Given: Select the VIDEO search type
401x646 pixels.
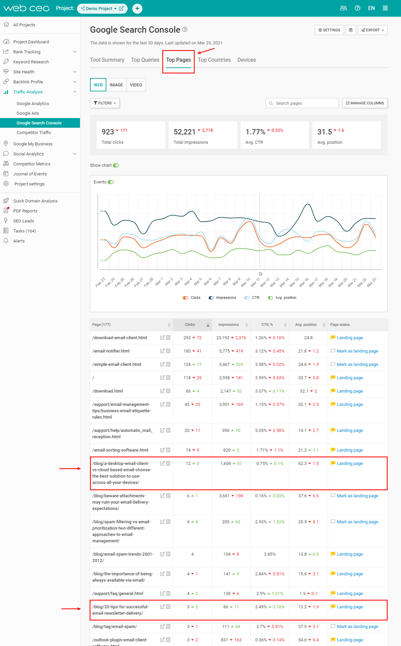Looking at the screenshot, I should 136,85.
